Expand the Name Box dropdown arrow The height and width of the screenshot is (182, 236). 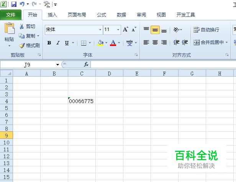(x=57, y=65)
